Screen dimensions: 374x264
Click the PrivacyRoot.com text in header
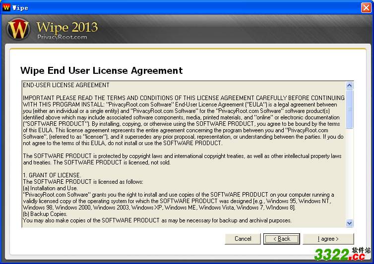62,37
